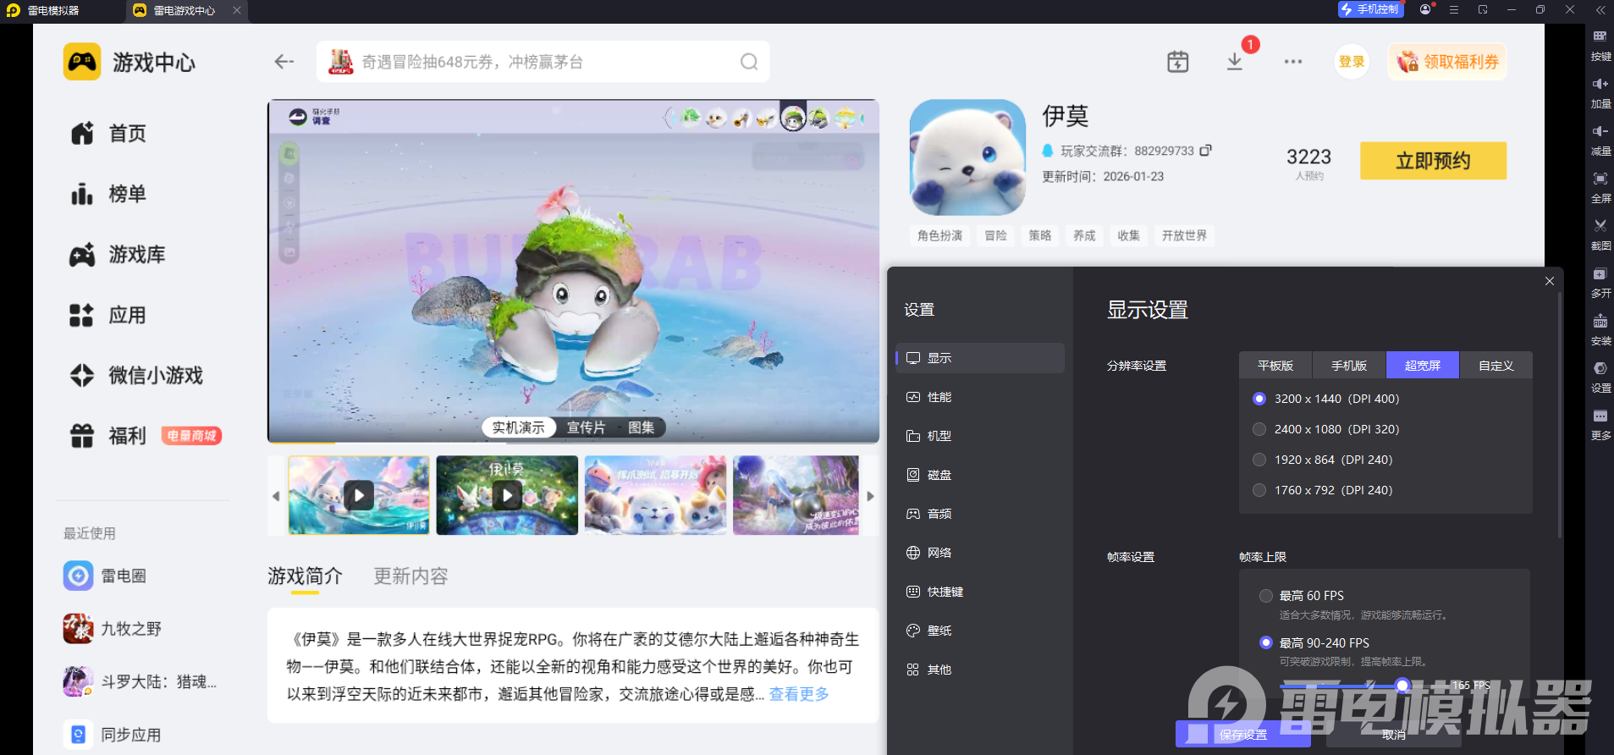
Task: Go back with the left arrow icon
Action: (x=284, y=62)
